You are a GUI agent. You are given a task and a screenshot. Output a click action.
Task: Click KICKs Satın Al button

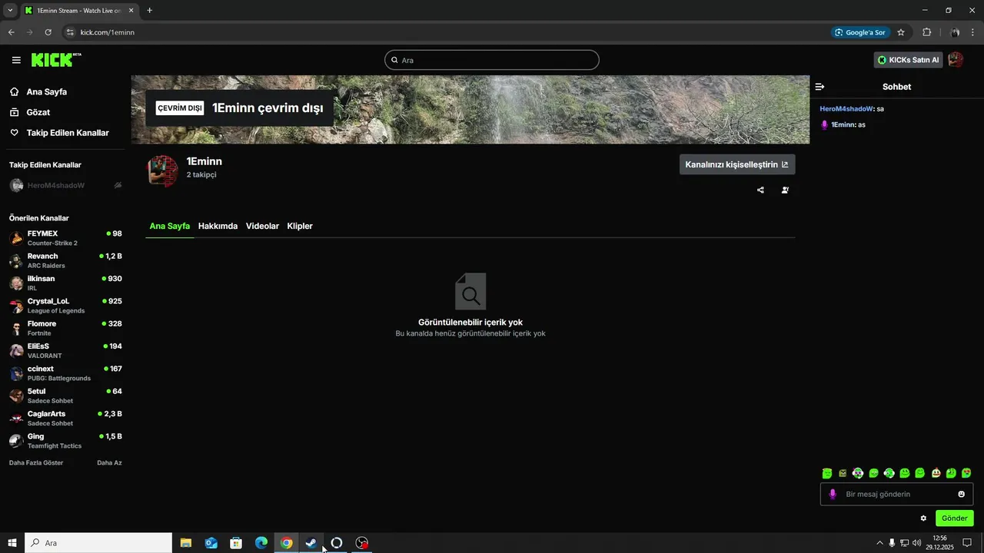click(909, 60)
